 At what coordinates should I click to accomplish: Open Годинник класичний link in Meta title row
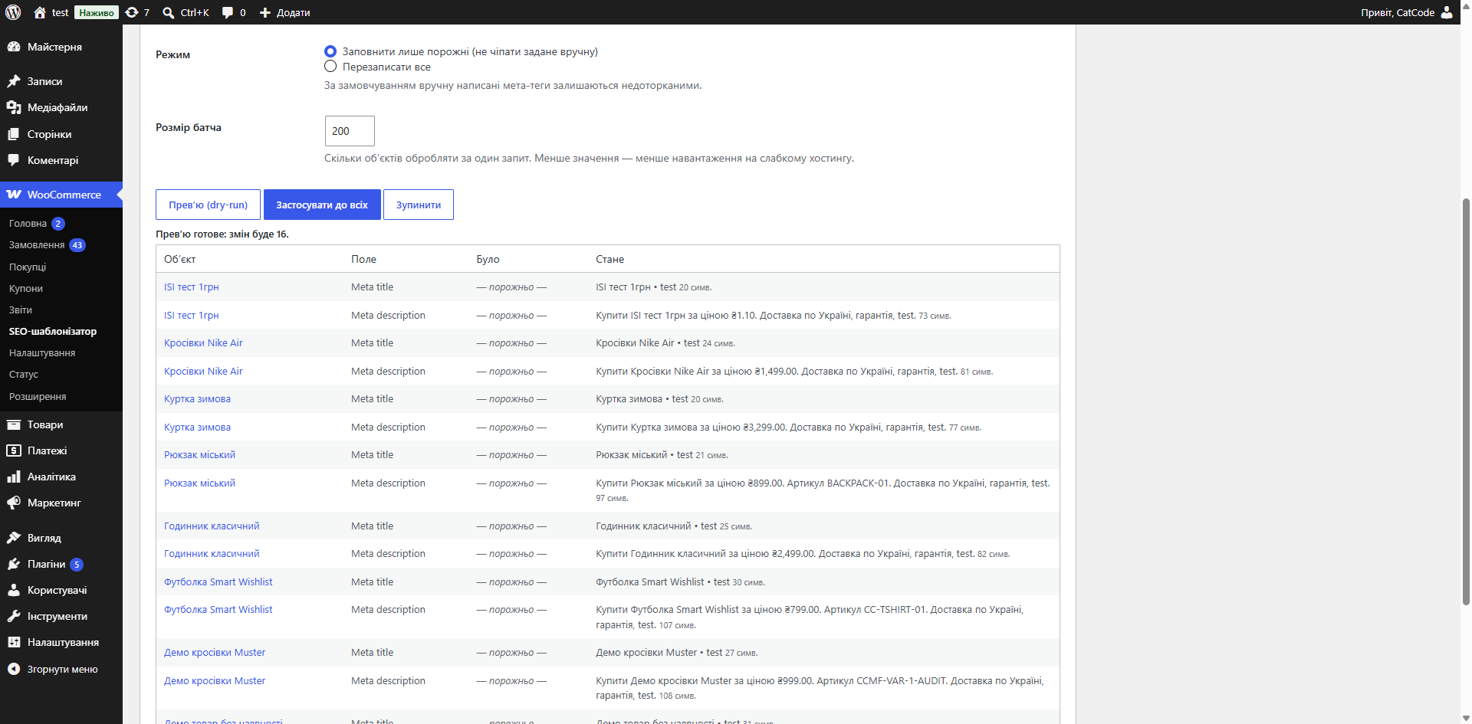[x=212, y=526]
